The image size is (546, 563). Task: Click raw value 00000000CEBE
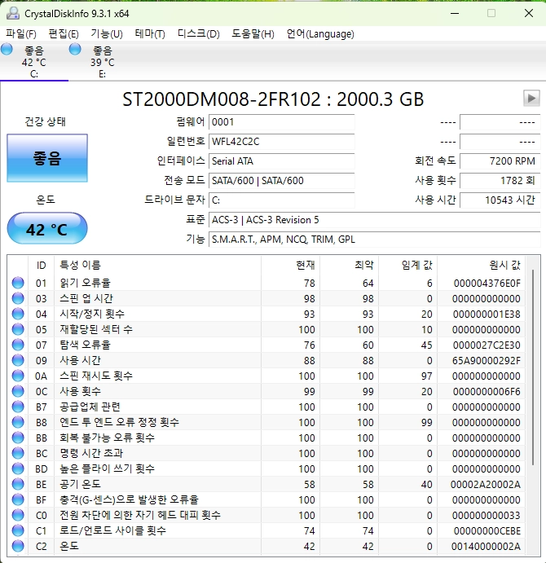(487, 530)
